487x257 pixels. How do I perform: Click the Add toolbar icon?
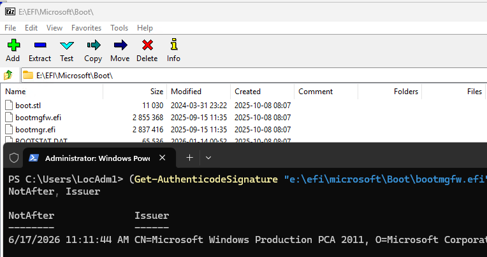coord(13,50)
